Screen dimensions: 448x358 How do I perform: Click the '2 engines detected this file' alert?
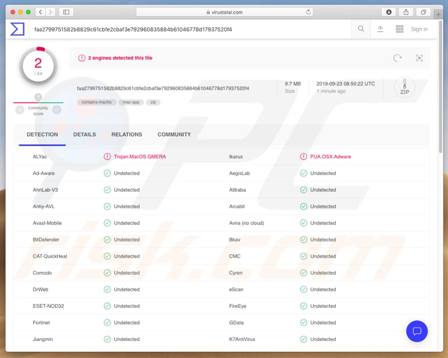[x=120, y=58]
